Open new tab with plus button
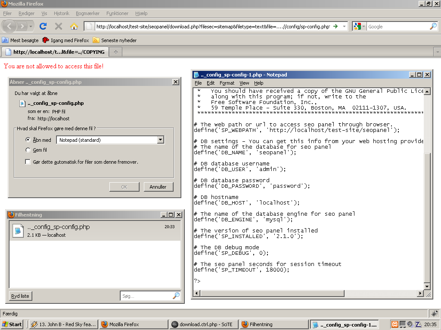The width and height of the screenshot is (441, 330). 115,52
